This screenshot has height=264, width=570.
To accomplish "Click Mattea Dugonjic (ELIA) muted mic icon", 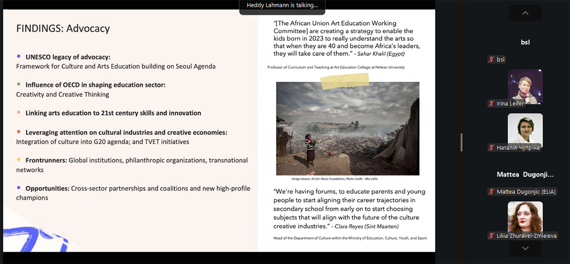I will (x=492, y=191).
